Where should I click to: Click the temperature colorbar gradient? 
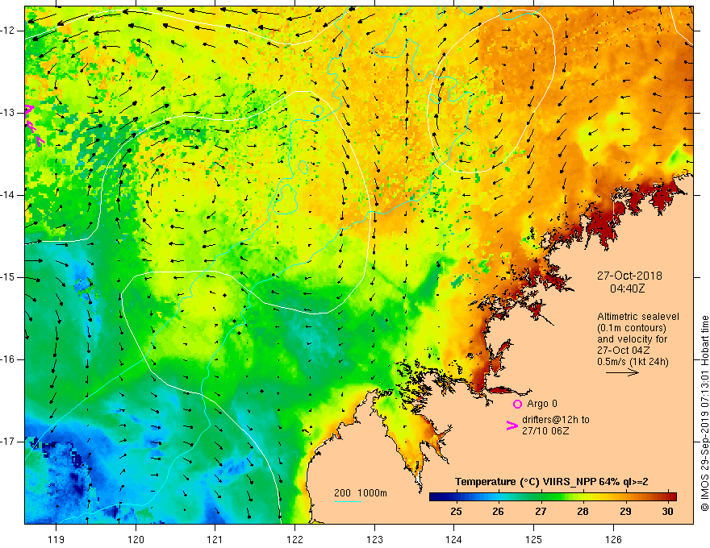coord(553,497)
